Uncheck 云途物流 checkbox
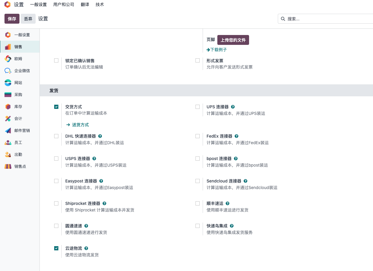373x271 pixels. (x=56, y=248)
